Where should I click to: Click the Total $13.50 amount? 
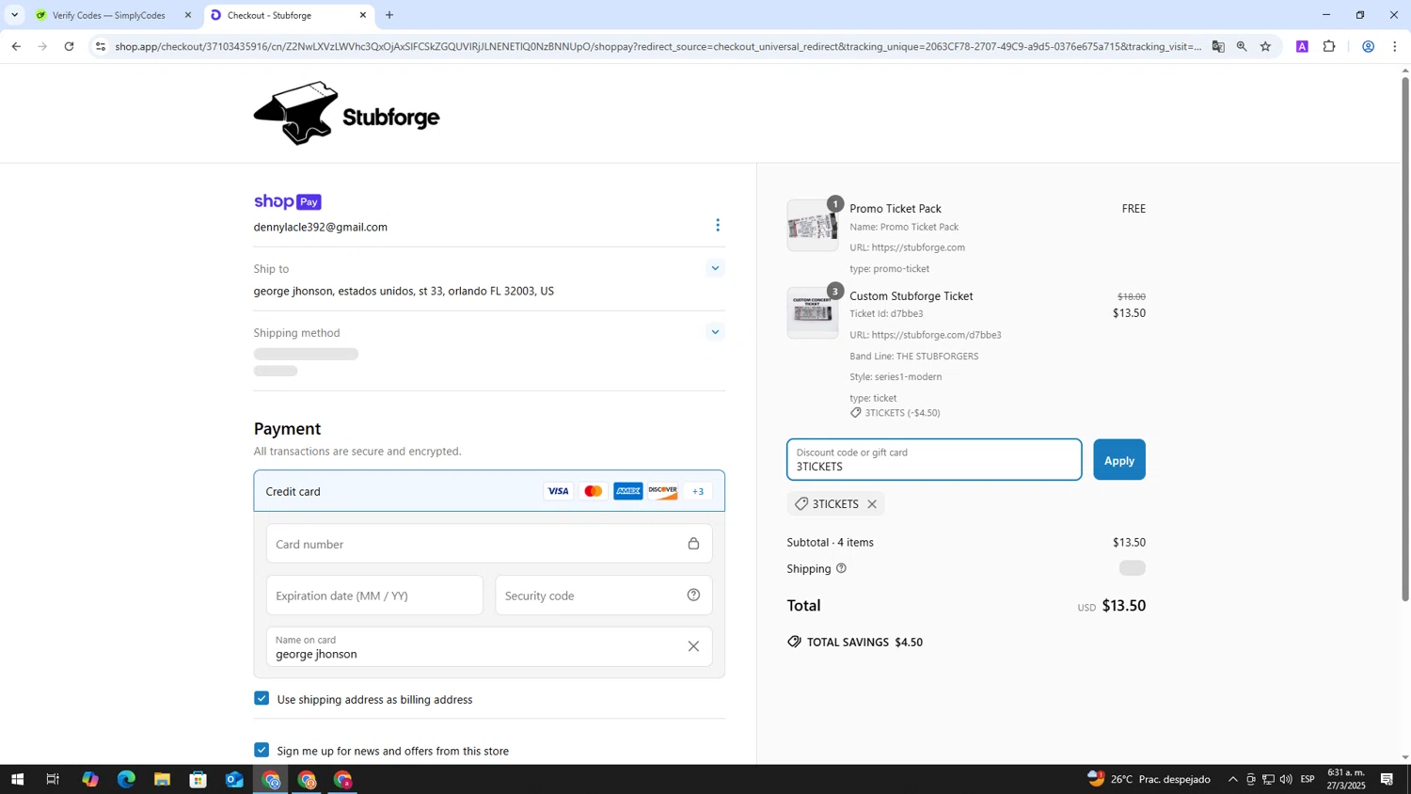tap(1124, 606)
